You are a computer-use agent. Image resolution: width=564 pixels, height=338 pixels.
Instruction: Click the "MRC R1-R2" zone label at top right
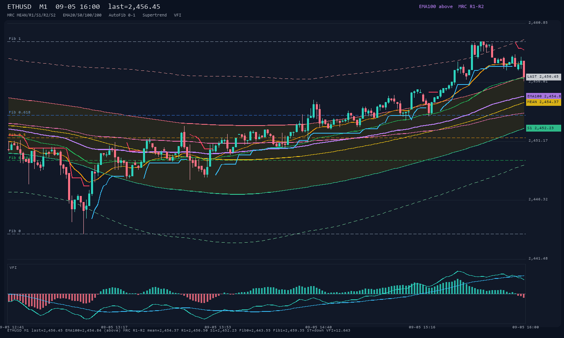471,6
